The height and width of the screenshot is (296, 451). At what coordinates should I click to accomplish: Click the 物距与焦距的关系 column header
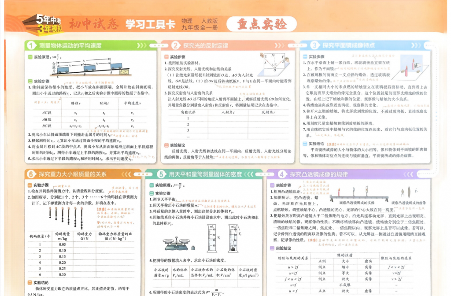(x=293, y=258)
